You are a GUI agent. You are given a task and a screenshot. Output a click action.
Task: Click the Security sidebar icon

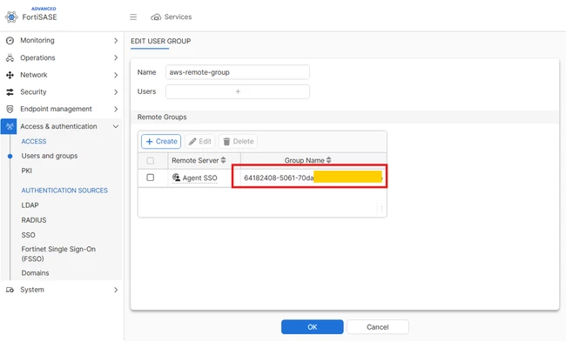(10, 92)
